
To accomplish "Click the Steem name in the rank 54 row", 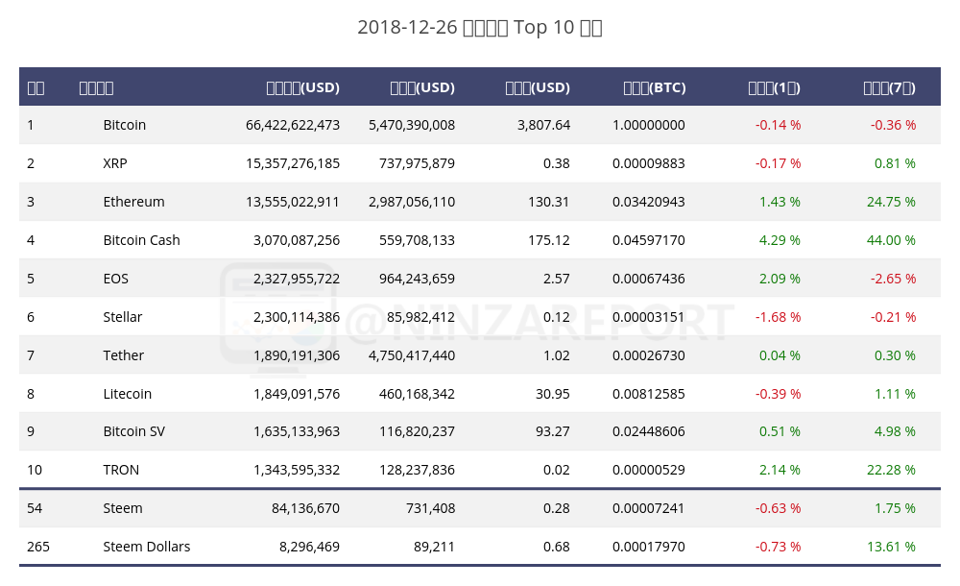I will coord(123,508).
